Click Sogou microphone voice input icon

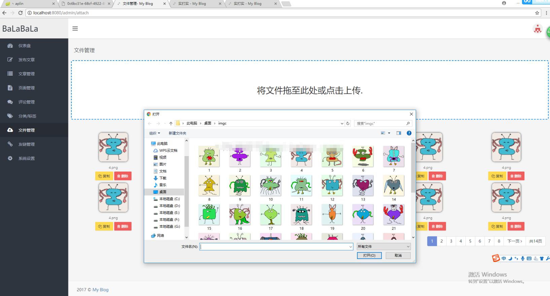click(x=523, y=258)
